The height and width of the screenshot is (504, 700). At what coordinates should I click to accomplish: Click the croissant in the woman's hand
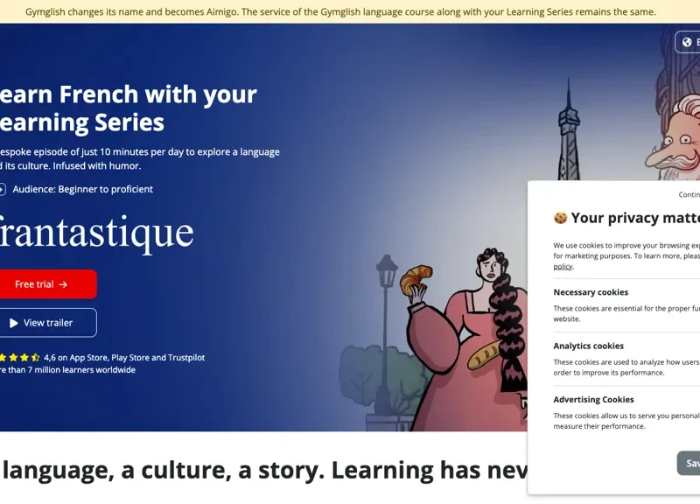[x=416, y=281]
